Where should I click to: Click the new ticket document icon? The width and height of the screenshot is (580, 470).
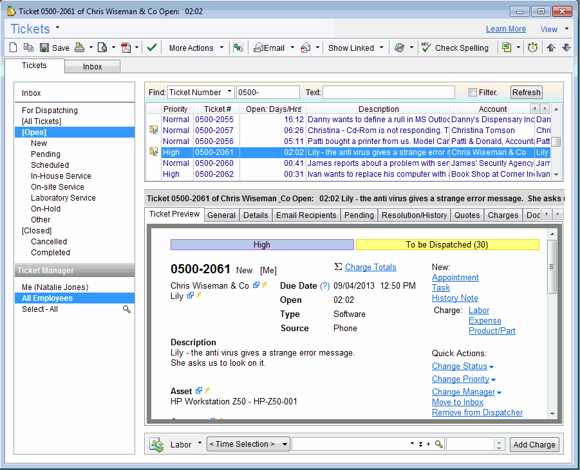point(14,48)
